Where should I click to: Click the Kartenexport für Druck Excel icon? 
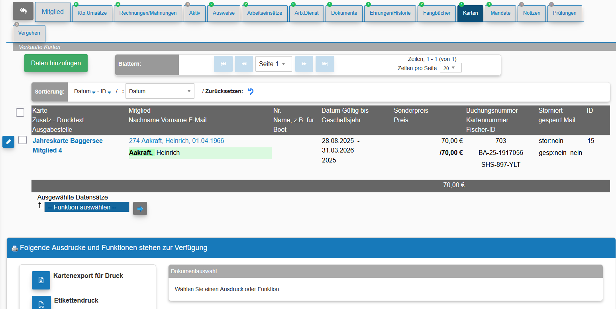(41, 280)
